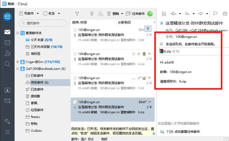
Task: Open the calendar icon in the sidebar
Action: coord(7,43)
